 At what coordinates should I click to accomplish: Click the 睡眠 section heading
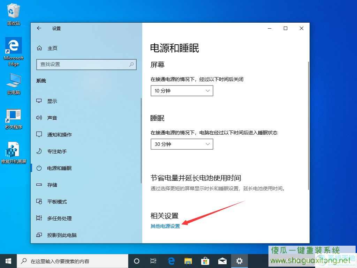coord(157,118)
